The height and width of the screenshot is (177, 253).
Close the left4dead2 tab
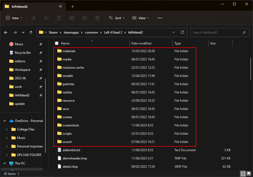(60, 6)
